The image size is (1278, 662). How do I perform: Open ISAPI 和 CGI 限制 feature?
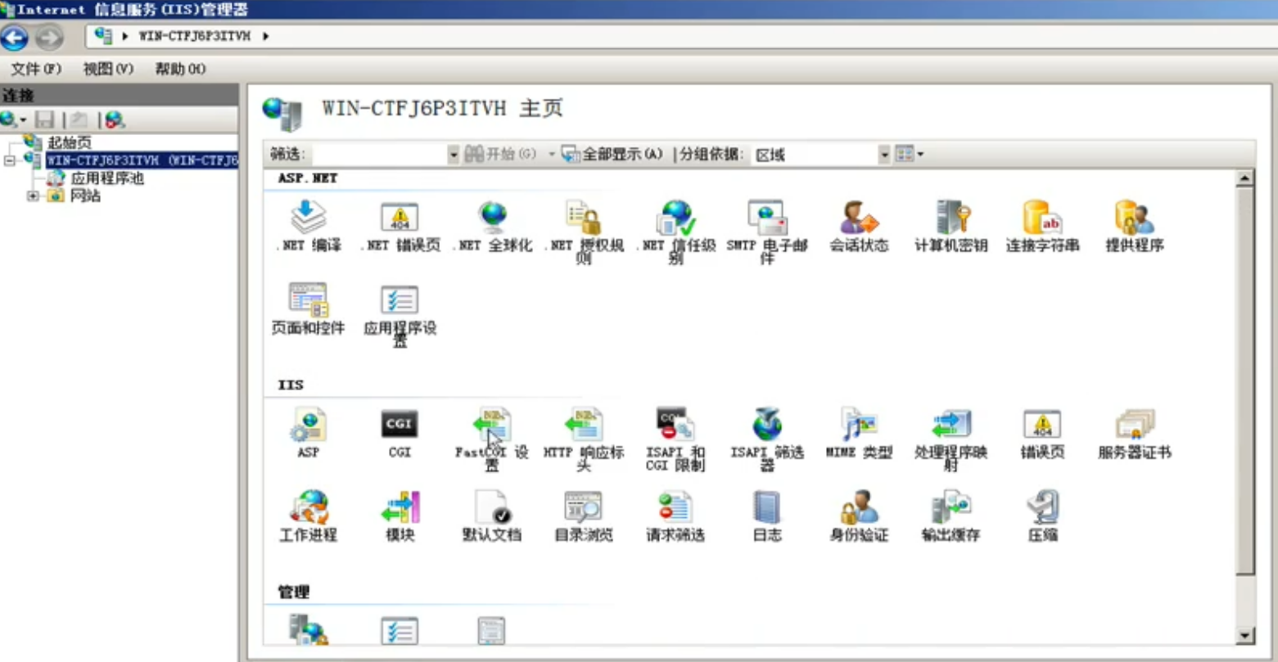[675, 439]
